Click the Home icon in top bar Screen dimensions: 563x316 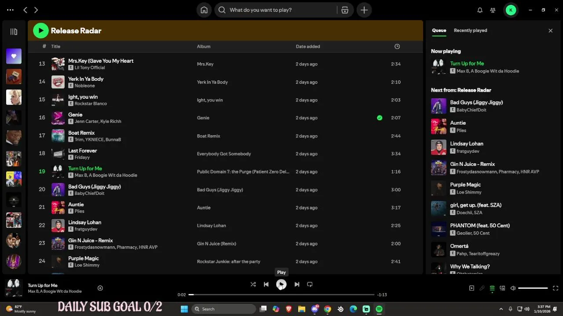[204, 10]
